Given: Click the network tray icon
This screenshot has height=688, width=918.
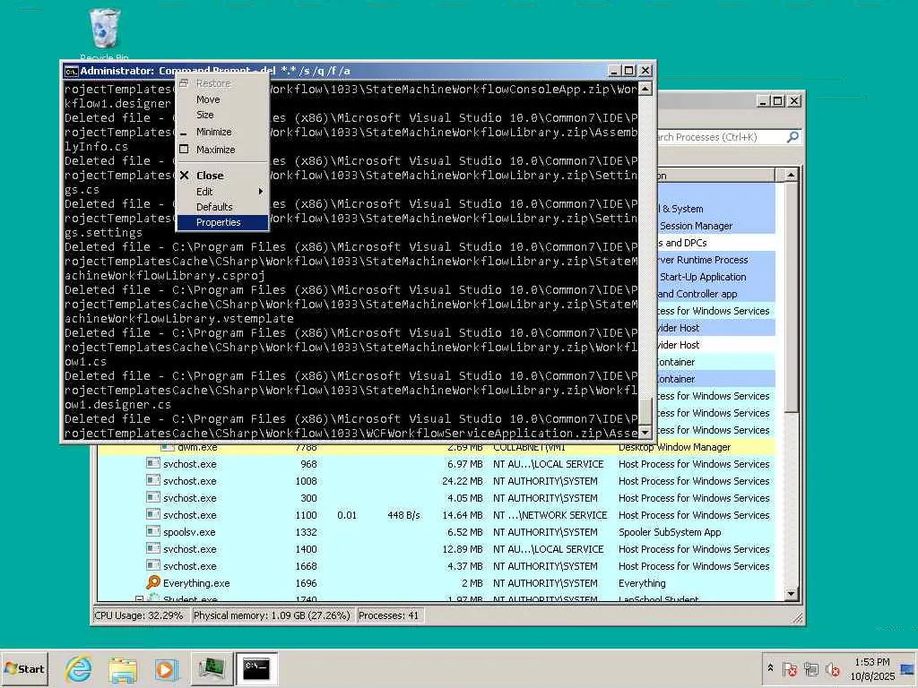Looking at the screenshot, I should 810,669.
